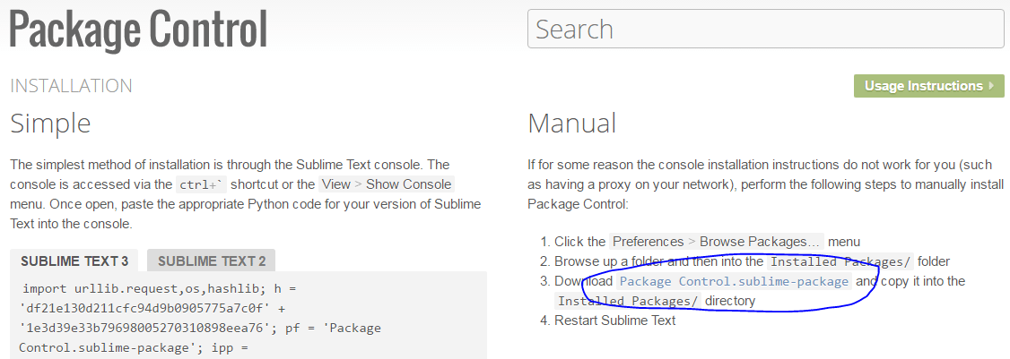Screen dimensions: 1010x359
Task: Download the Package Control.sublime-package link
Action: (x=734, y=281)
